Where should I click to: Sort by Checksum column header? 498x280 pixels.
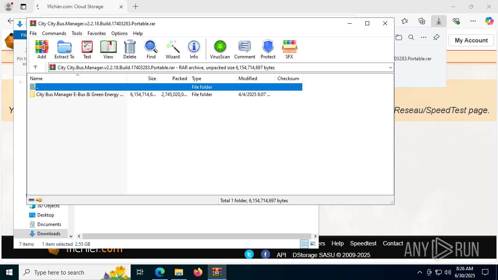pos(289,78)
